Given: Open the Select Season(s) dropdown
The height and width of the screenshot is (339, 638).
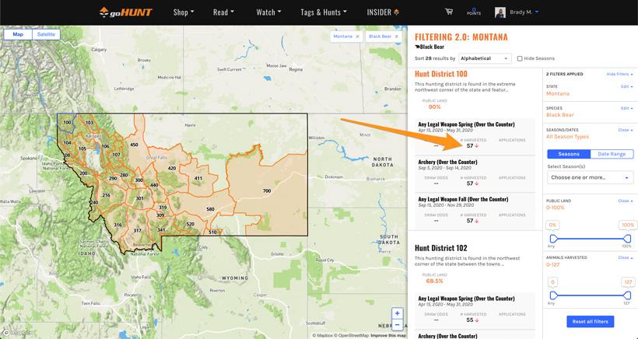Looking at the screenshot, I should pos(590,177).
